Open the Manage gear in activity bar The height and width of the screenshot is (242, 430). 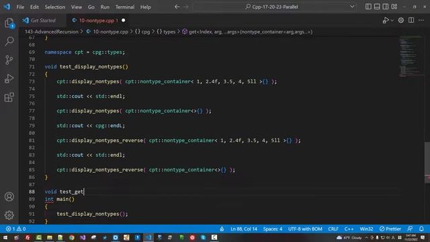pyautogui.click(x=9, y=215)
